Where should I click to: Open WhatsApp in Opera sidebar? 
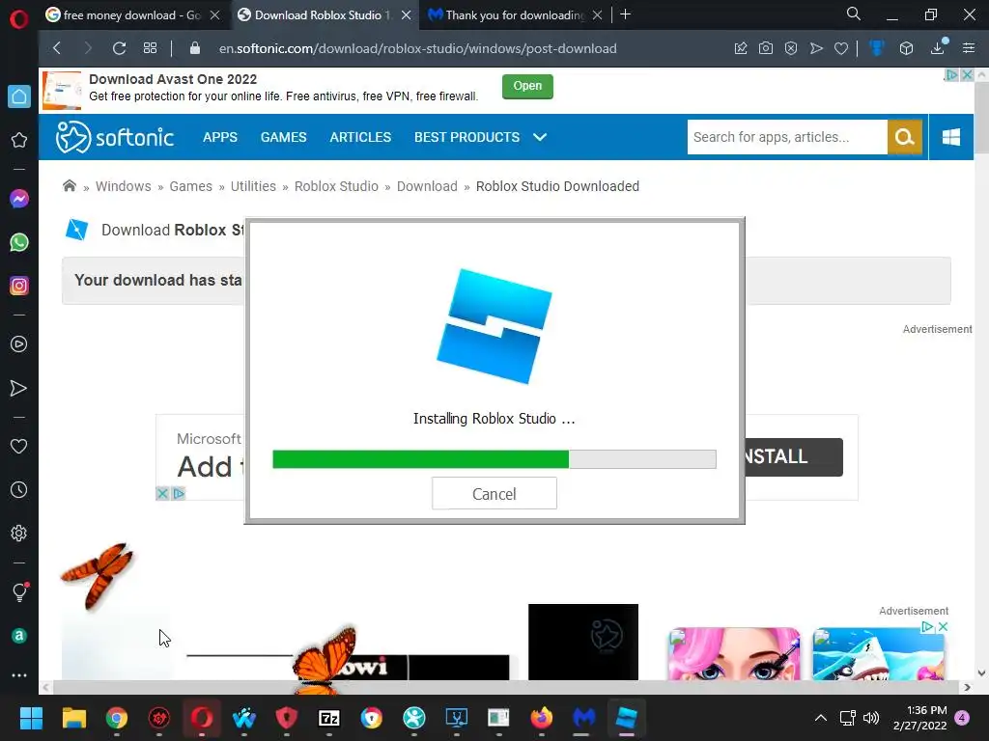click(x=19, y=242)
